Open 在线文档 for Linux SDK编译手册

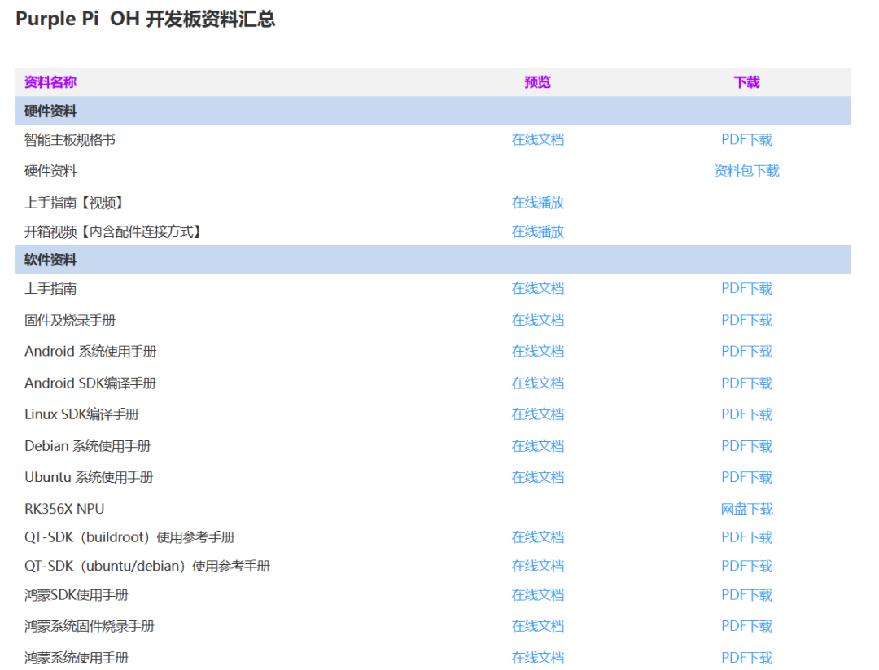coord(537,414)
